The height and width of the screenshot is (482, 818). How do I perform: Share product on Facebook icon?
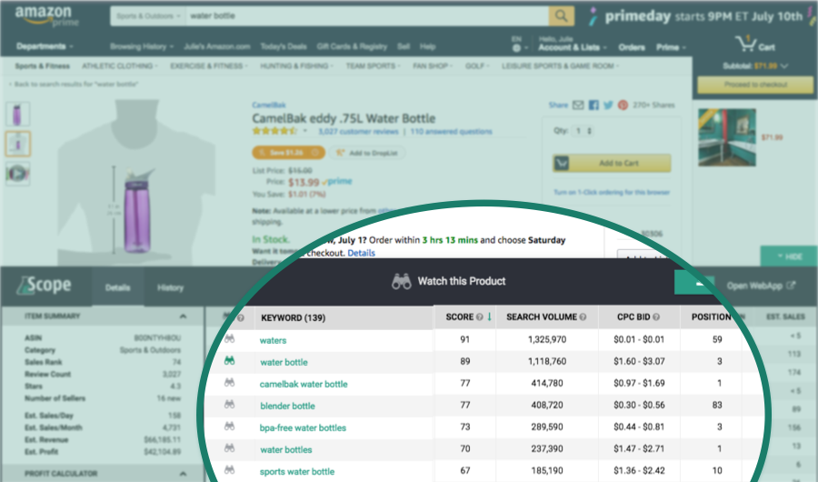click(x=594, y=105)
